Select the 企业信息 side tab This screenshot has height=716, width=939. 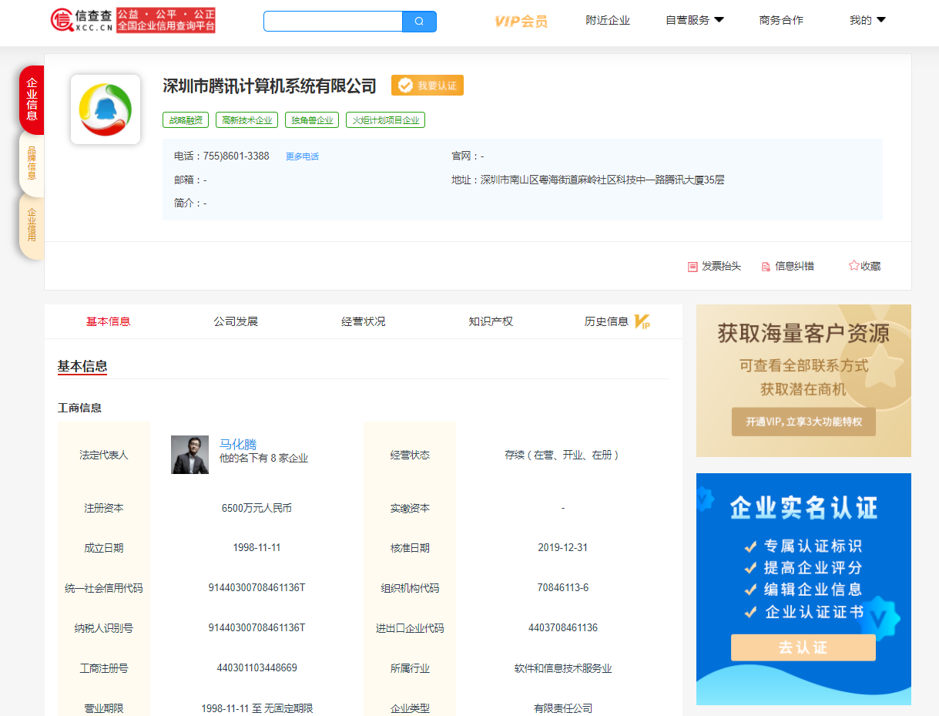click(32, 99)
